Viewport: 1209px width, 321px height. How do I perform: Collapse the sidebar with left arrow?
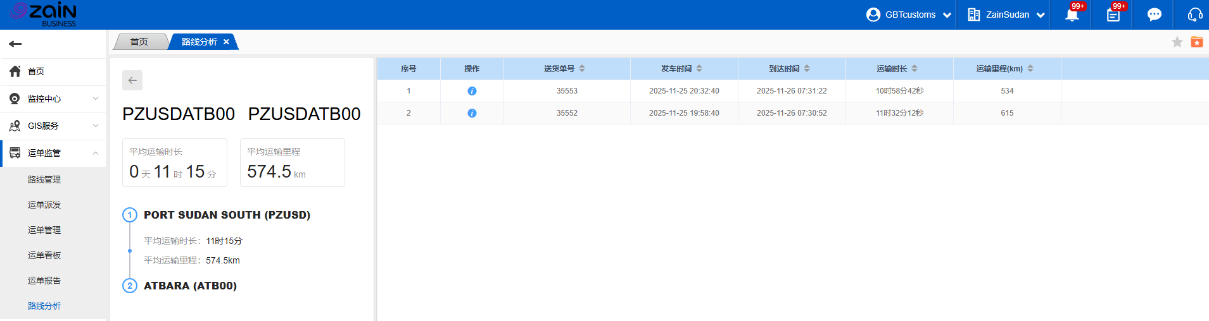[x=16, y=44]
